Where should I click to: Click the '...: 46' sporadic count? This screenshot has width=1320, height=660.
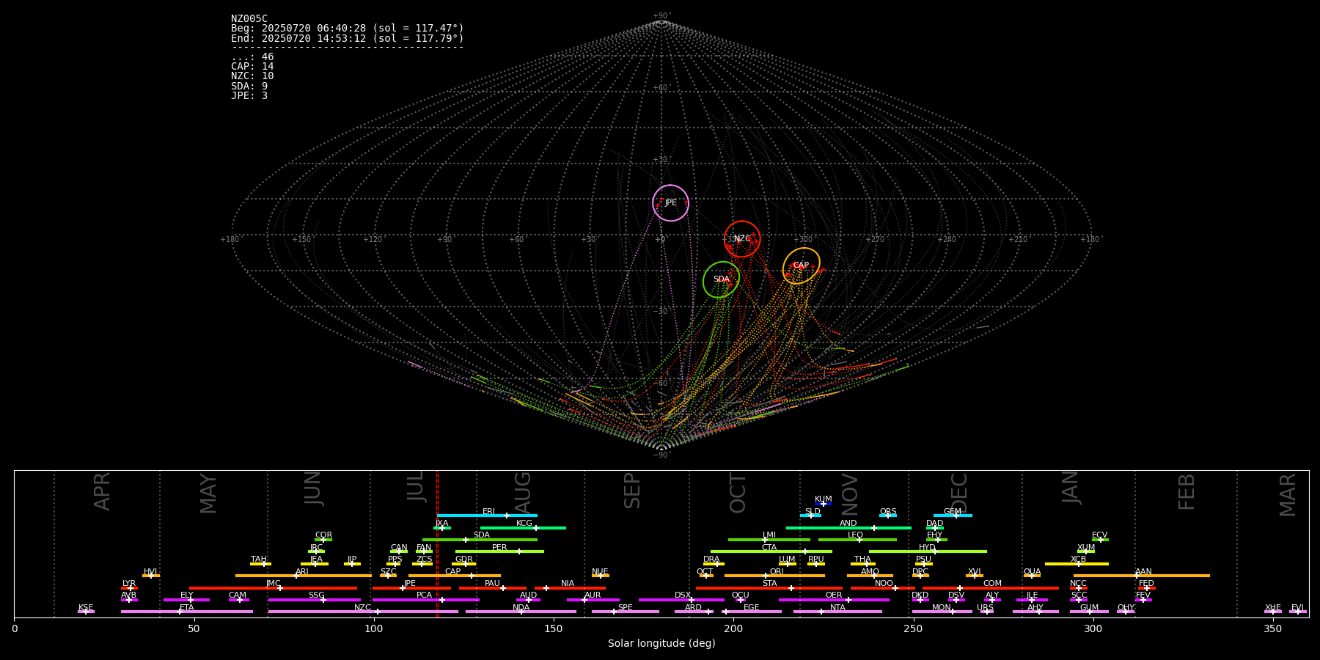point(252,57)
